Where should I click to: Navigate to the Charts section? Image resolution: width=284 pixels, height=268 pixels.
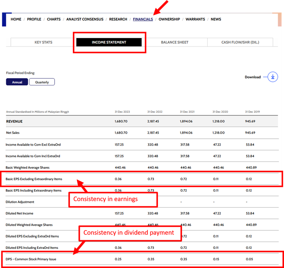(x=54, y=20)
